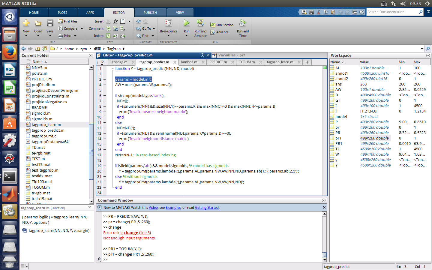Open Find Files tool
This screenshot has height=270, width=432.
click(67, 21)
